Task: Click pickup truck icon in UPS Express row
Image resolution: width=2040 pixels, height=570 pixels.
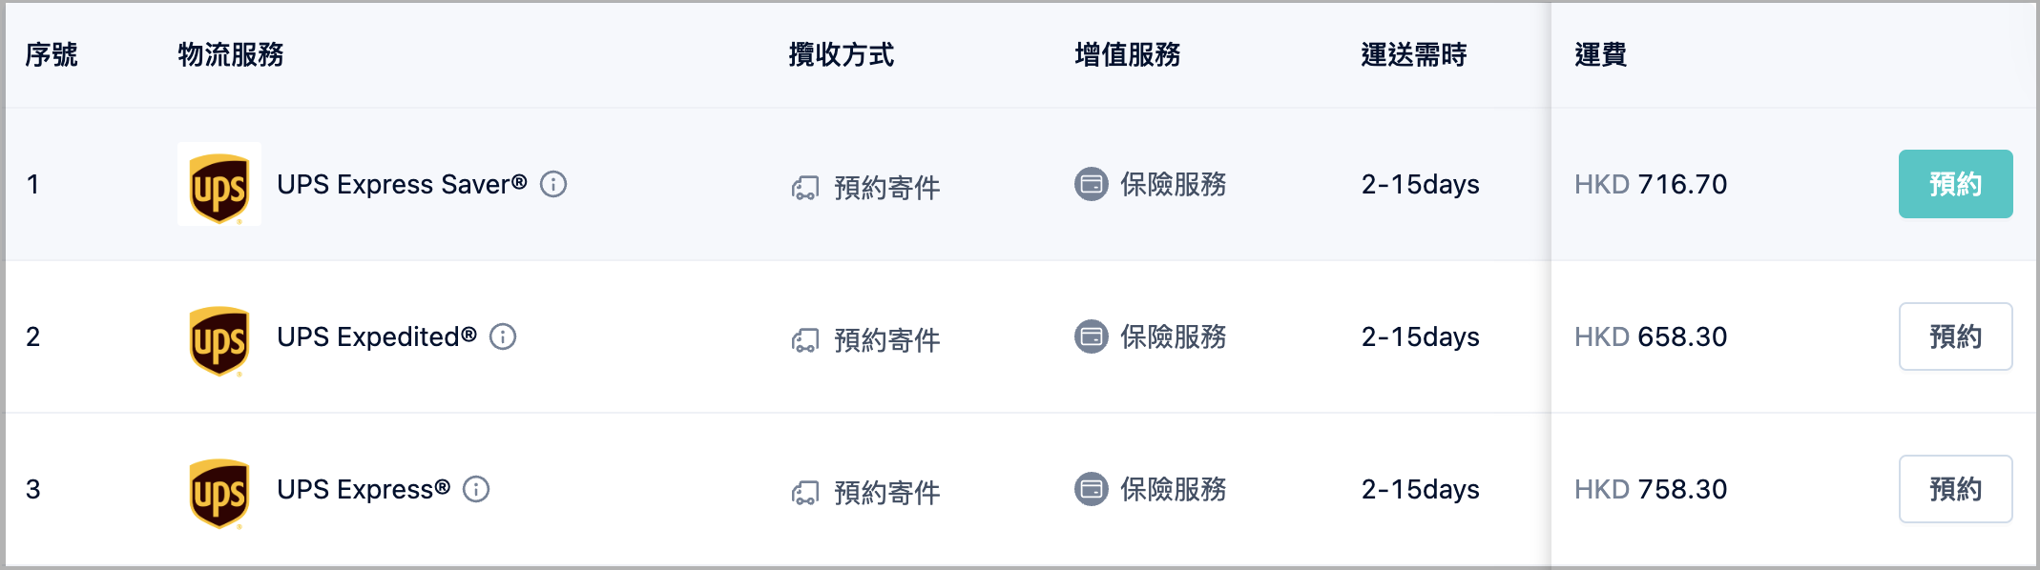Action: pos(805,493)
